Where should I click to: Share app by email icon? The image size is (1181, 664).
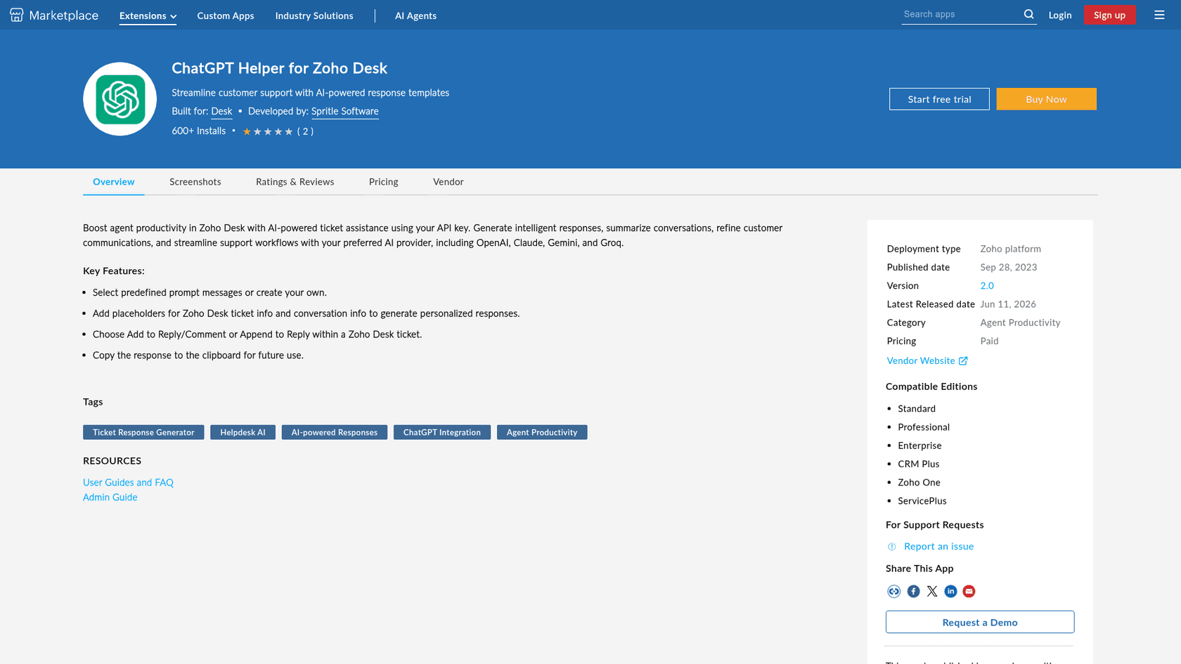pos(969,592)
